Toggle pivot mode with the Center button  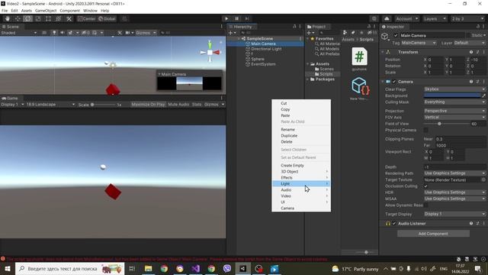[x=86, y=18]
